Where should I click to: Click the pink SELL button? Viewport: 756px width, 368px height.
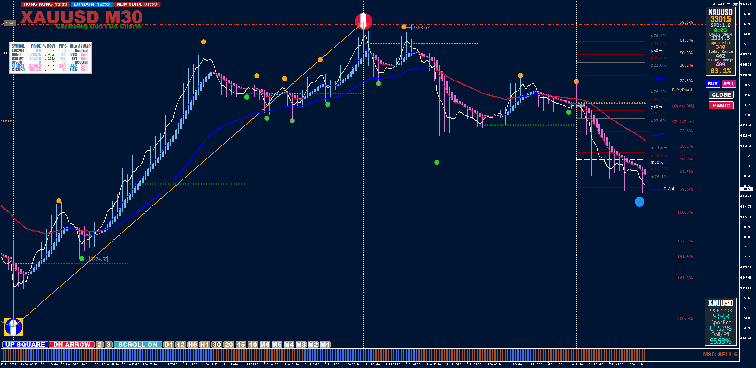pos(729,84)
